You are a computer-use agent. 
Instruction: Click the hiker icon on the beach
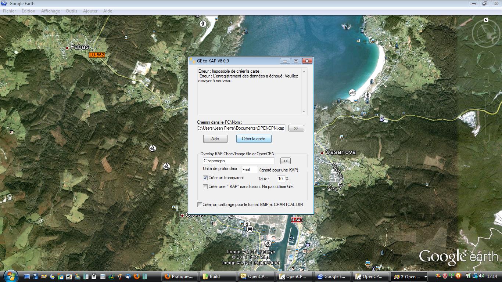point(367,95)
